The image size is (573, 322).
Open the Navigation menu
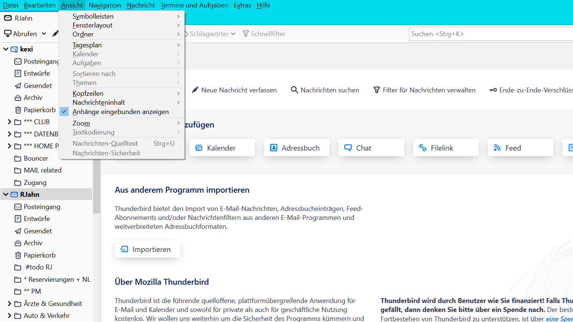(x=105, y=5)
